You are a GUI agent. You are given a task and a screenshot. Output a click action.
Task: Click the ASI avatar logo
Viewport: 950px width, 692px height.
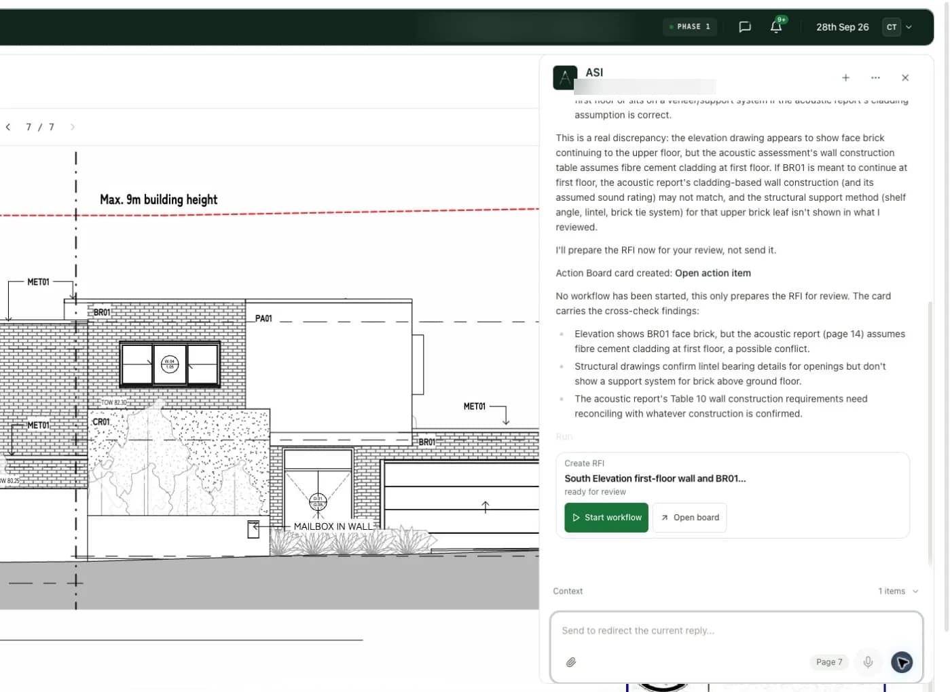tap(565, 78)
